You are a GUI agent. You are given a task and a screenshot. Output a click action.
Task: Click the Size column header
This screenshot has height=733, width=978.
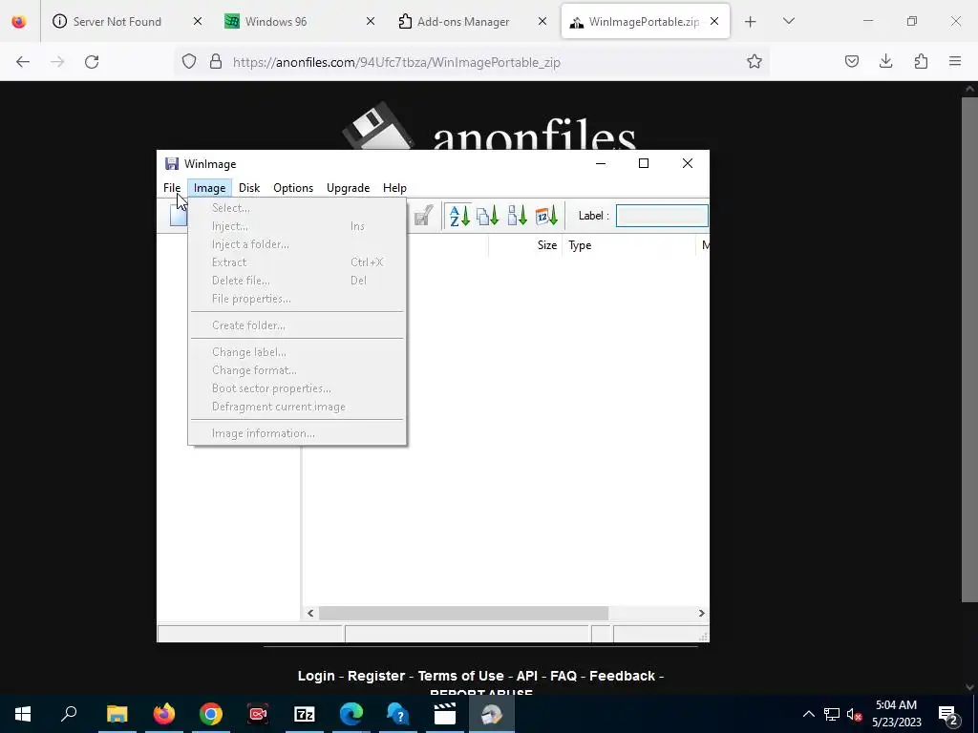(525, 245)
